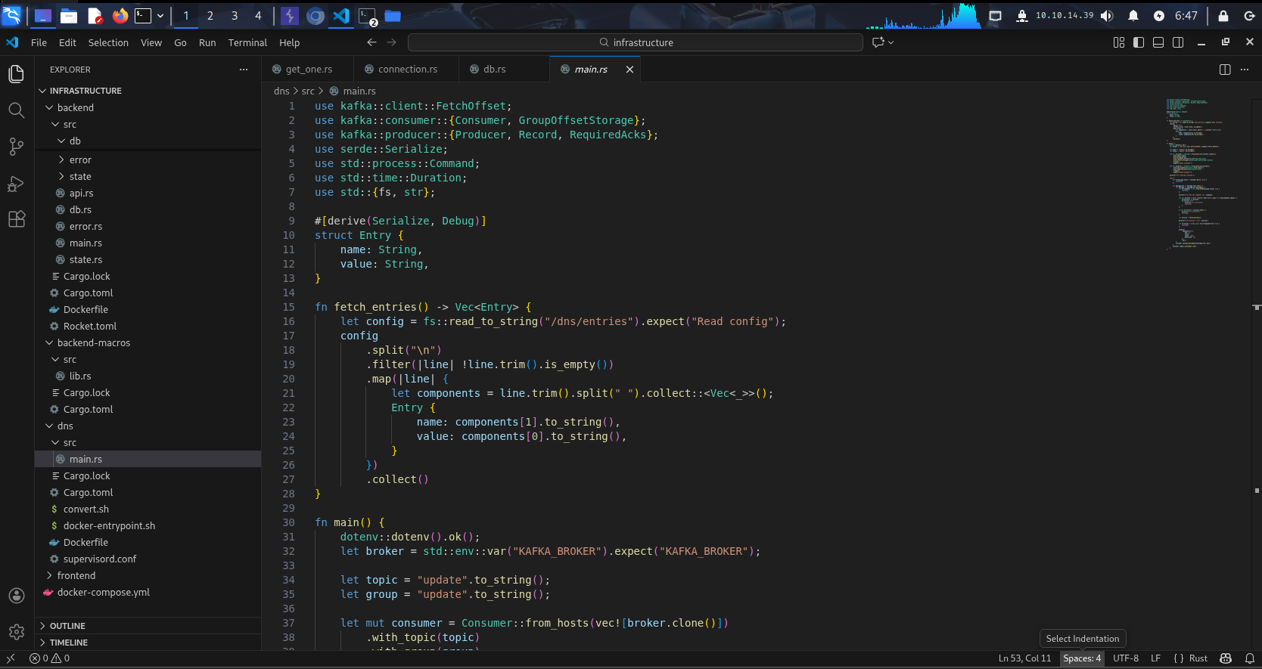
Task: Open notifications bell in status bar
Action: click(x=1249, y=658)
